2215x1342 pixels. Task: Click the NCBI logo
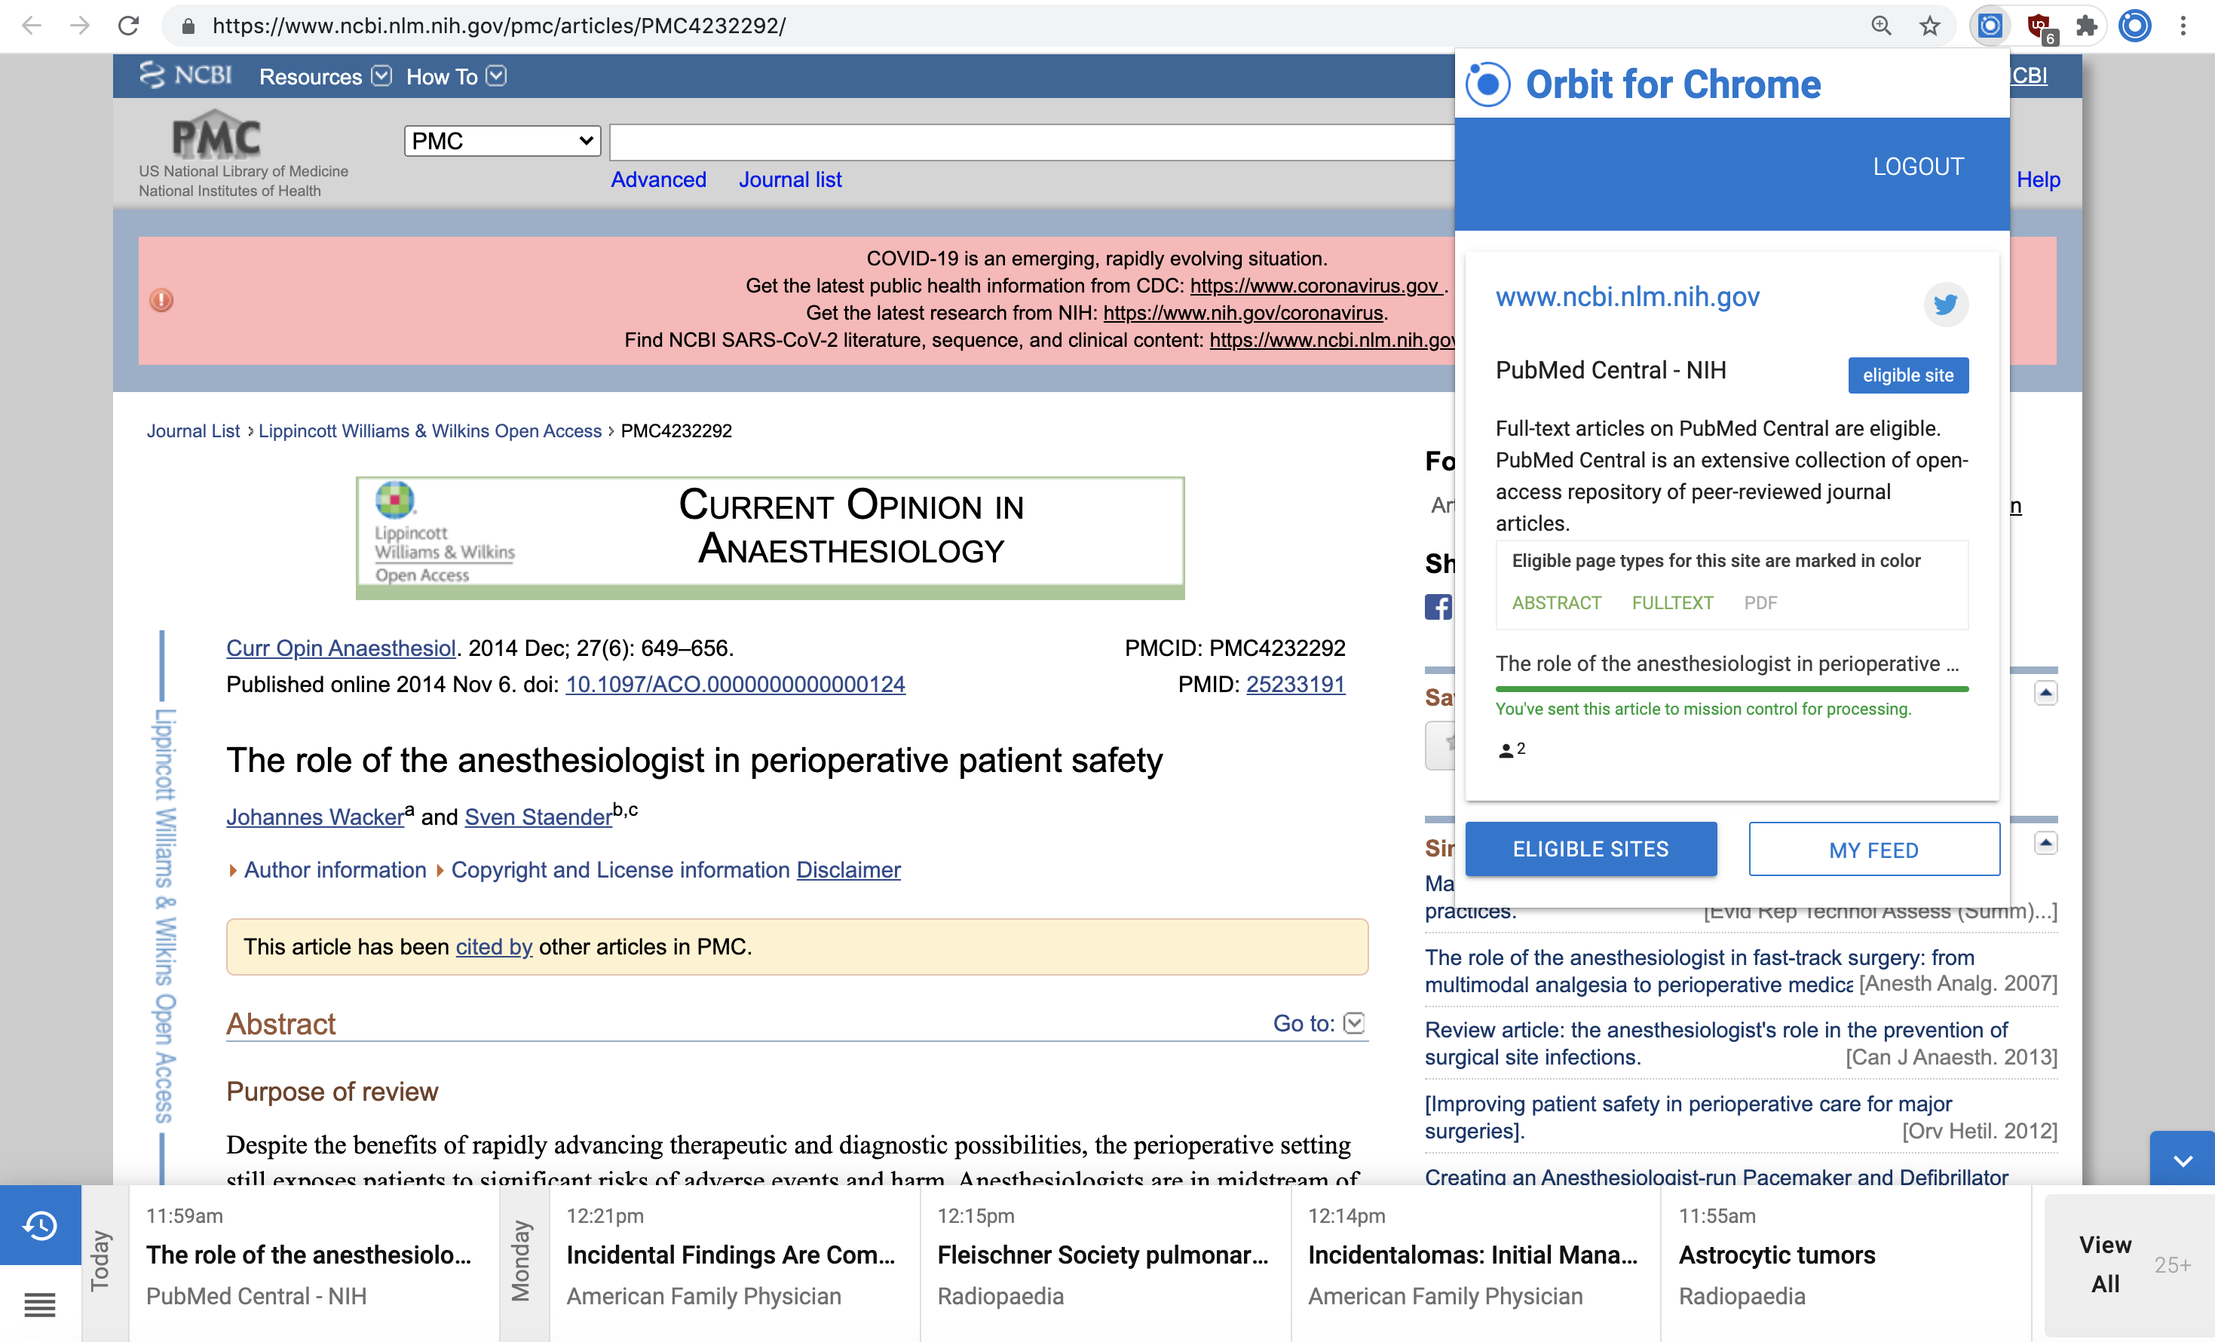[186, 75]
